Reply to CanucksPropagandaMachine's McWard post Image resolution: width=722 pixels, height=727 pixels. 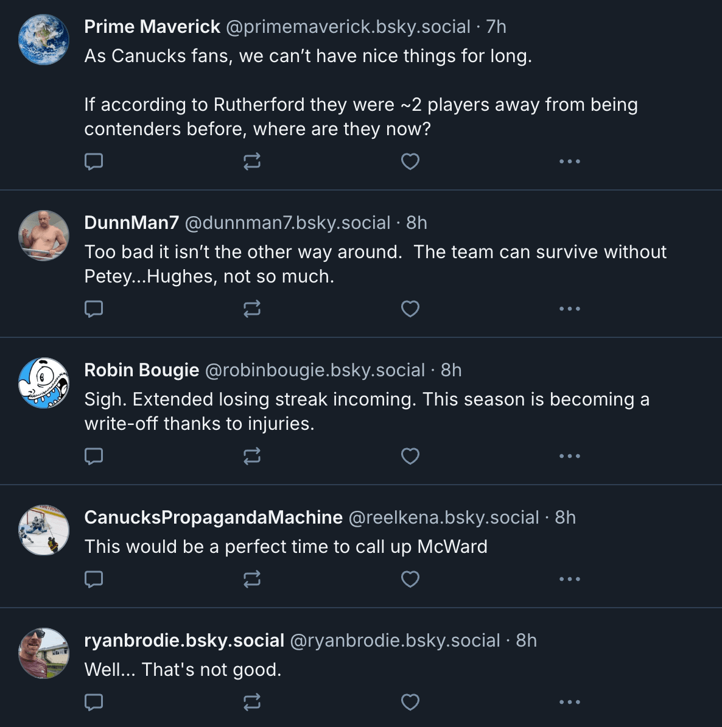(93, 579)
